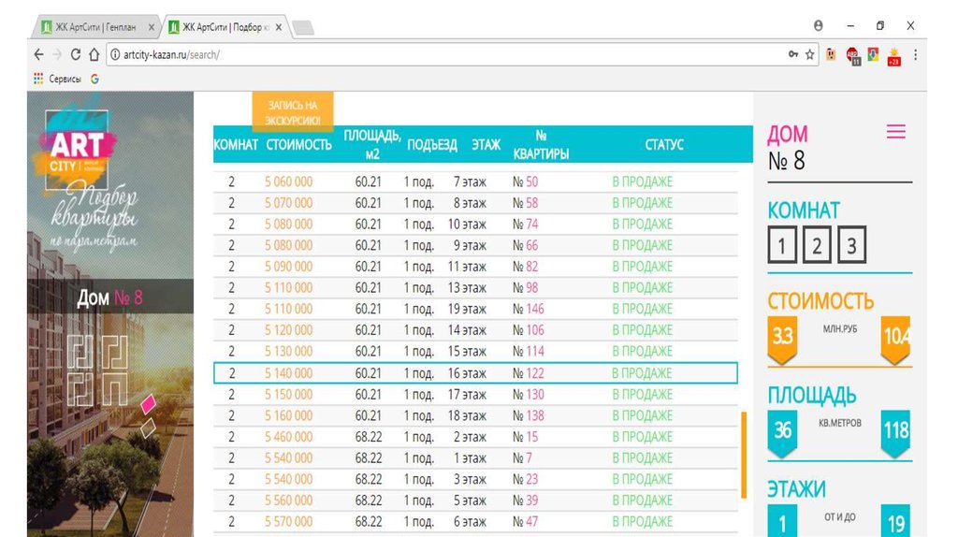Click the saved password key icon
This screenshot has height=537, width=958.
793,55
